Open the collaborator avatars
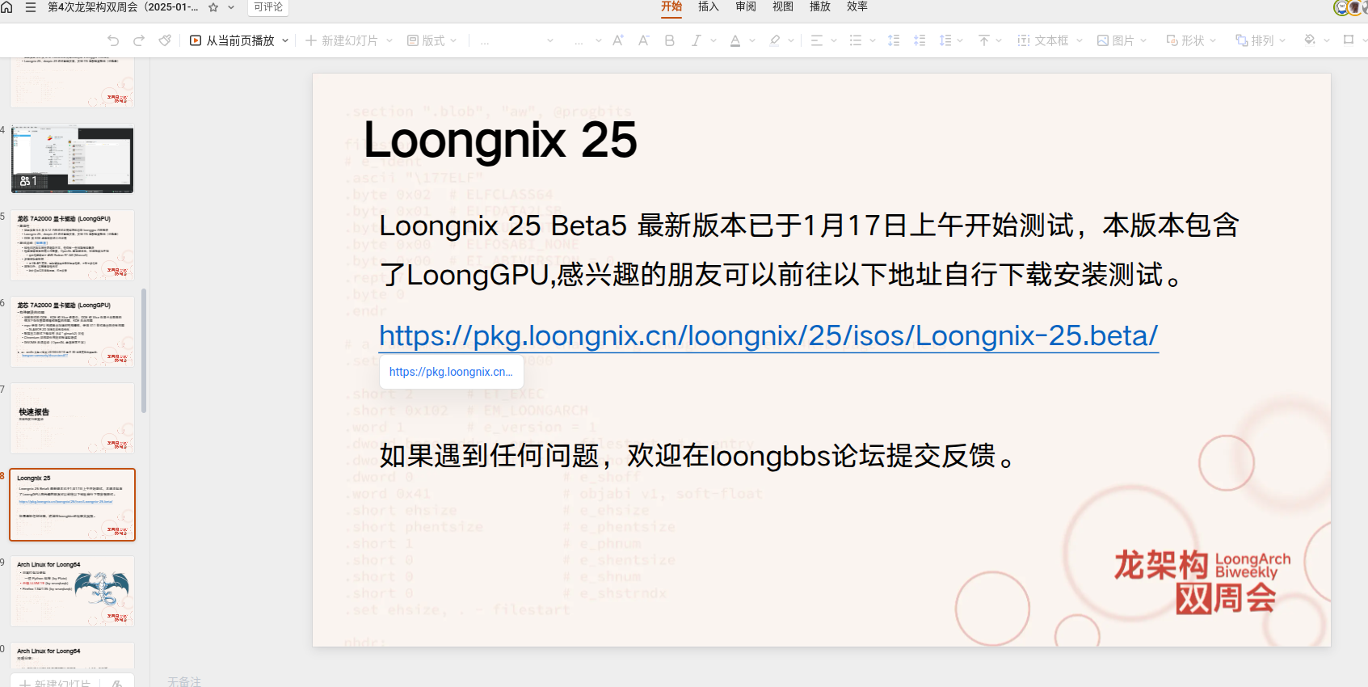Image resolution: width=1368 pixels, height=687 pixels. (x=1350, y=7)
